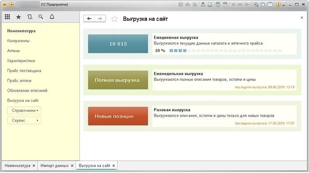Click the daily export description text
This screenshot has height=173, width=309.
(x=208, y=43)
